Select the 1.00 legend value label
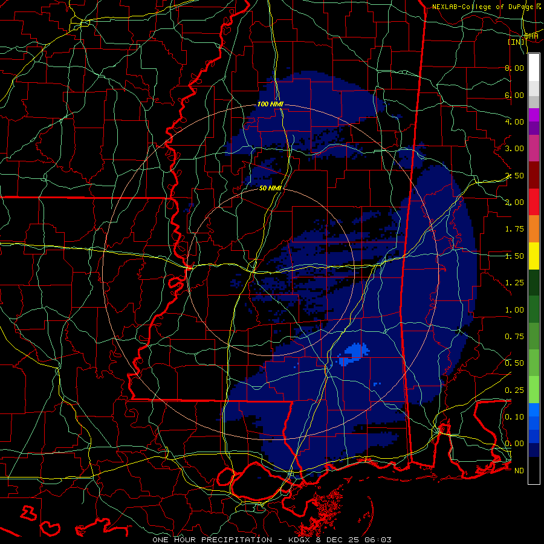This screenshot has width=544, height=544. [x=514, y=310]
